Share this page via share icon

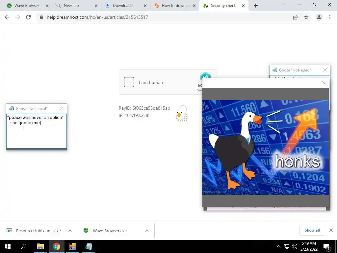click(x=296, y=17)
